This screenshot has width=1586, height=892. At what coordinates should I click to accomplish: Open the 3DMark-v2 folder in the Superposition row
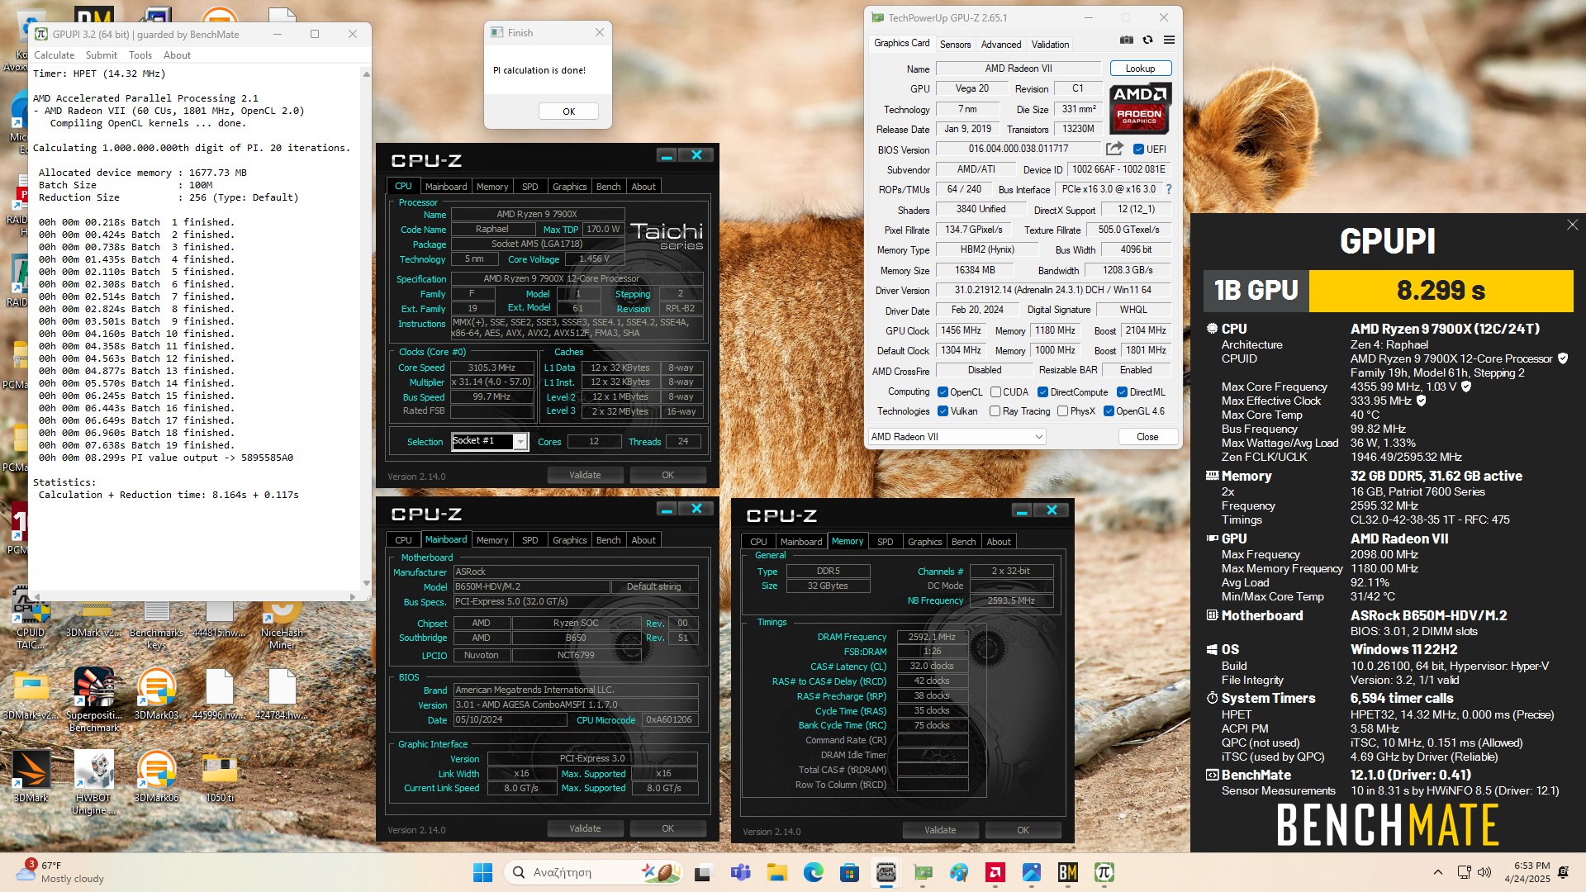pos(31,694)
